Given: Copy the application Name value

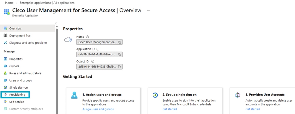Looking at the screenshot, I should pos(120,42).
